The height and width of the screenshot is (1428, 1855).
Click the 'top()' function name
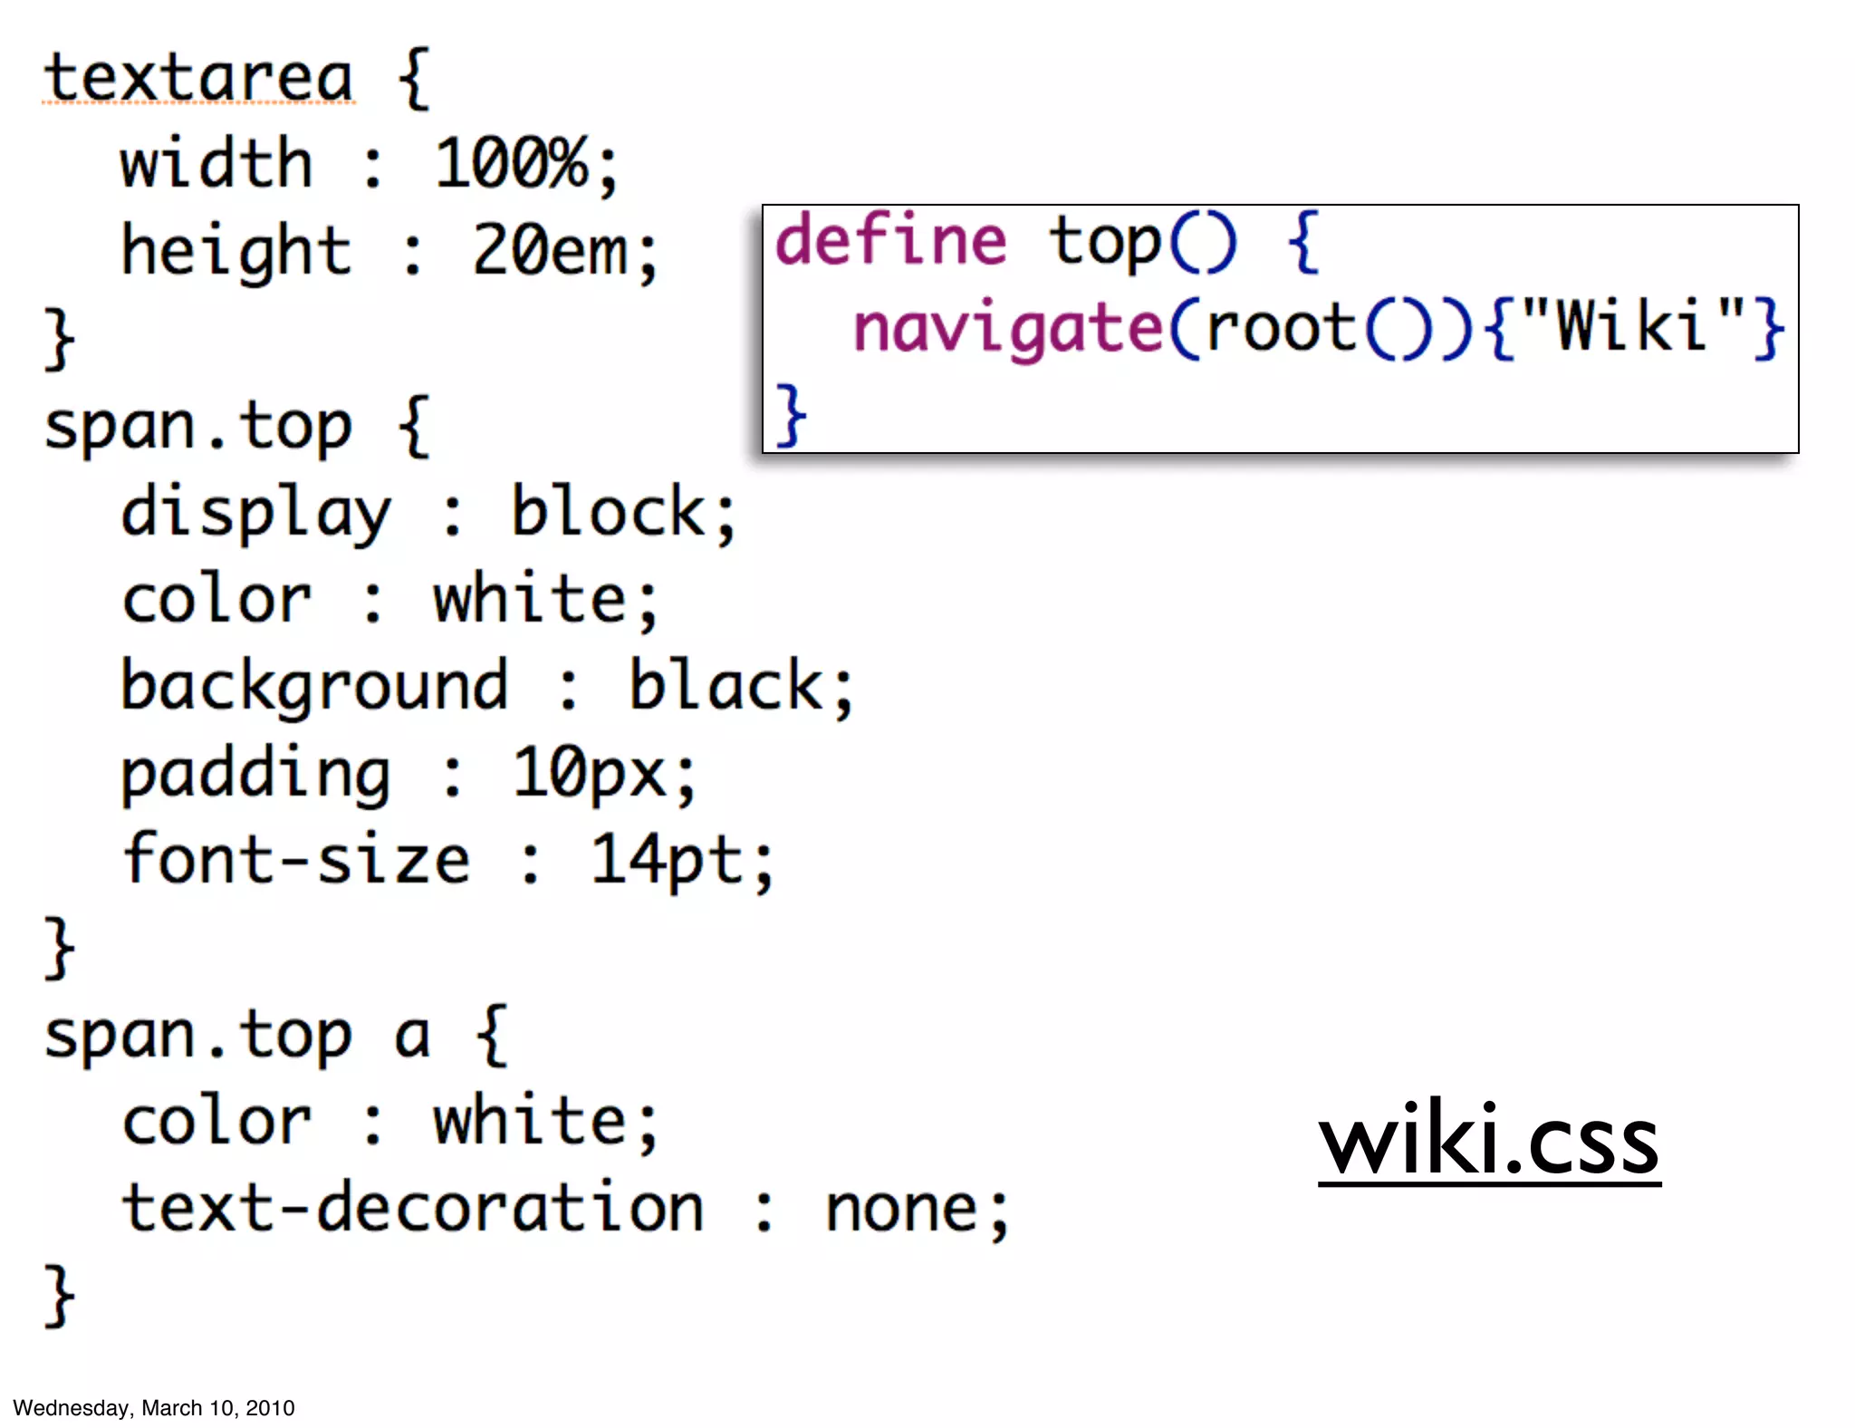[x=1141, y=243]
